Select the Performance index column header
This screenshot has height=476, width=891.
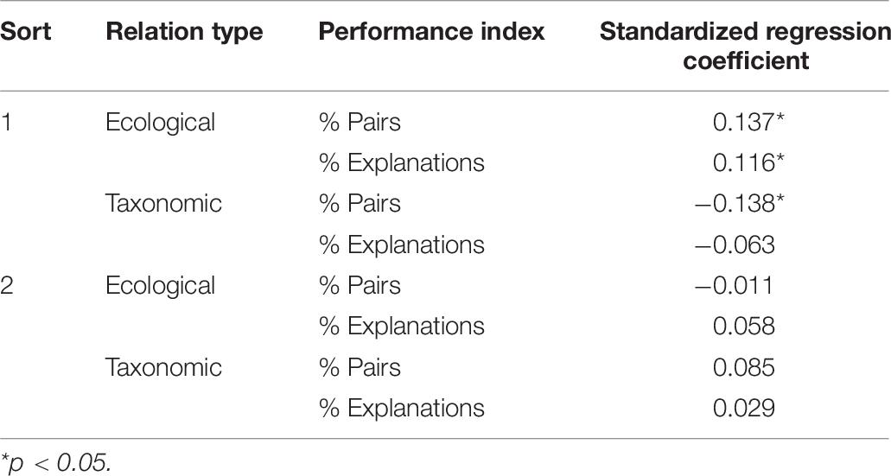[431, 32]
